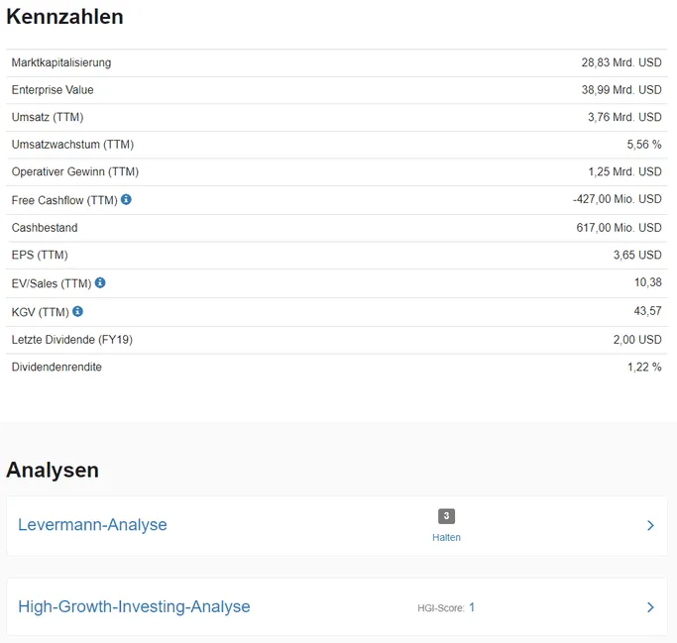Select the Operativer Gewinn (TTM) label
The width and height of the screenshot is (677, 643).
75,171
